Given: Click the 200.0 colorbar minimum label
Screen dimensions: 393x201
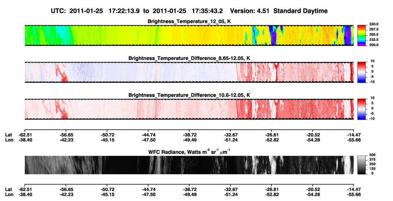Looking at the screenshot, I should [x=374, y=45].
